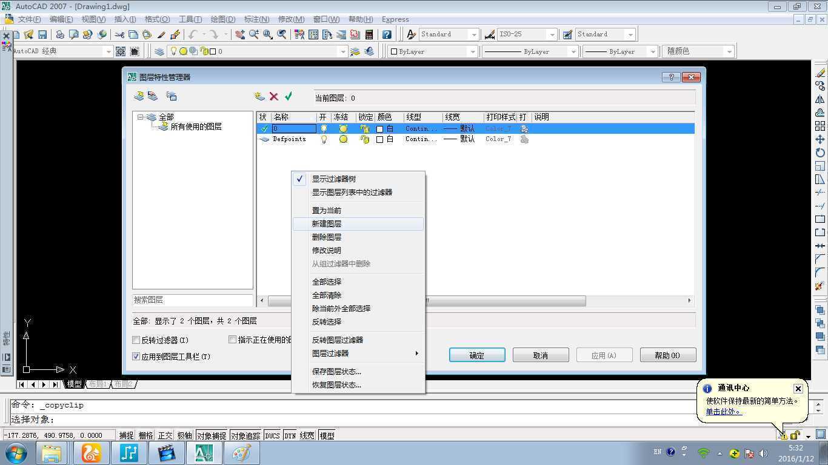Click the 搜索图层 search field
828x465 pixels.
193,300
